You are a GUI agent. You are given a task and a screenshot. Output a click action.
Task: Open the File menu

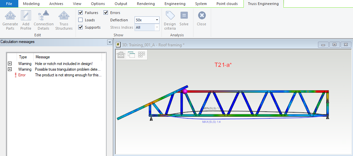click(9, 4)
